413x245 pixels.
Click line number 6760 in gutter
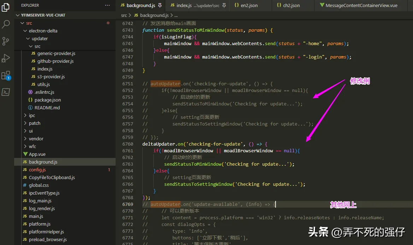[x=128, y=144]
